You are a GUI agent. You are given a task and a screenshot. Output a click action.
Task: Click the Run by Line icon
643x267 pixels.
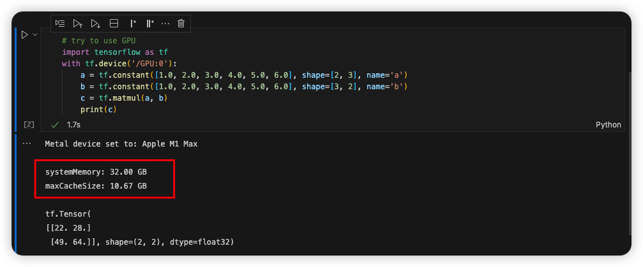pyautogui.click(x=60, y=24)
